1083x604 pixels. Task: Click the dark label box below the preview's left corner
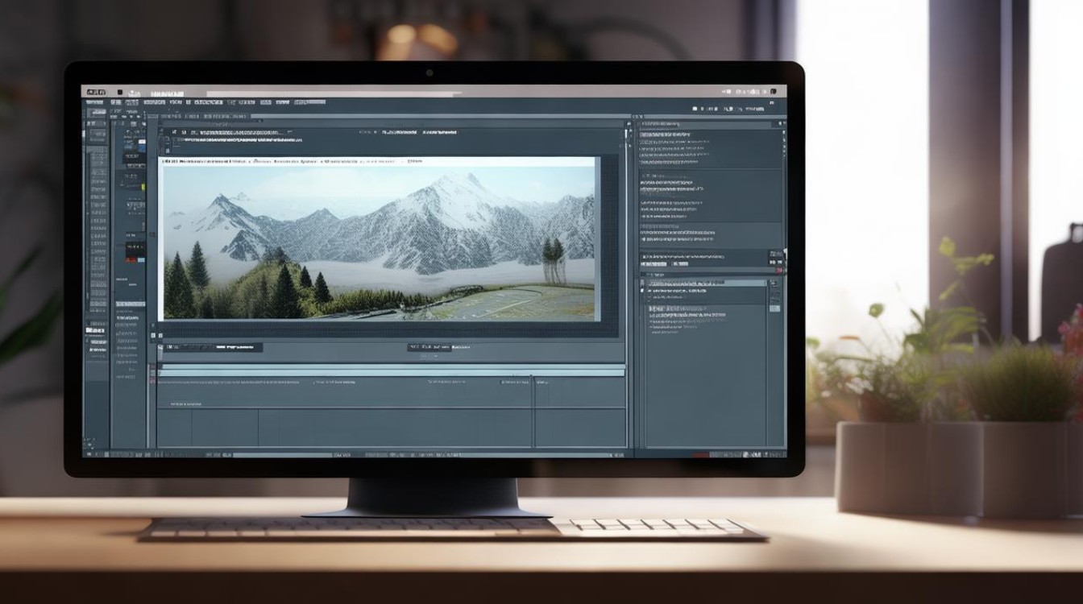coord(214,347)
